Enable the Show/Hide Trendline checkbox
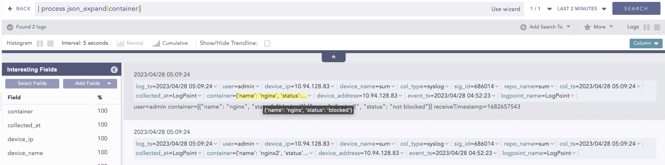 pyautogui.click(x=267, y=44)
